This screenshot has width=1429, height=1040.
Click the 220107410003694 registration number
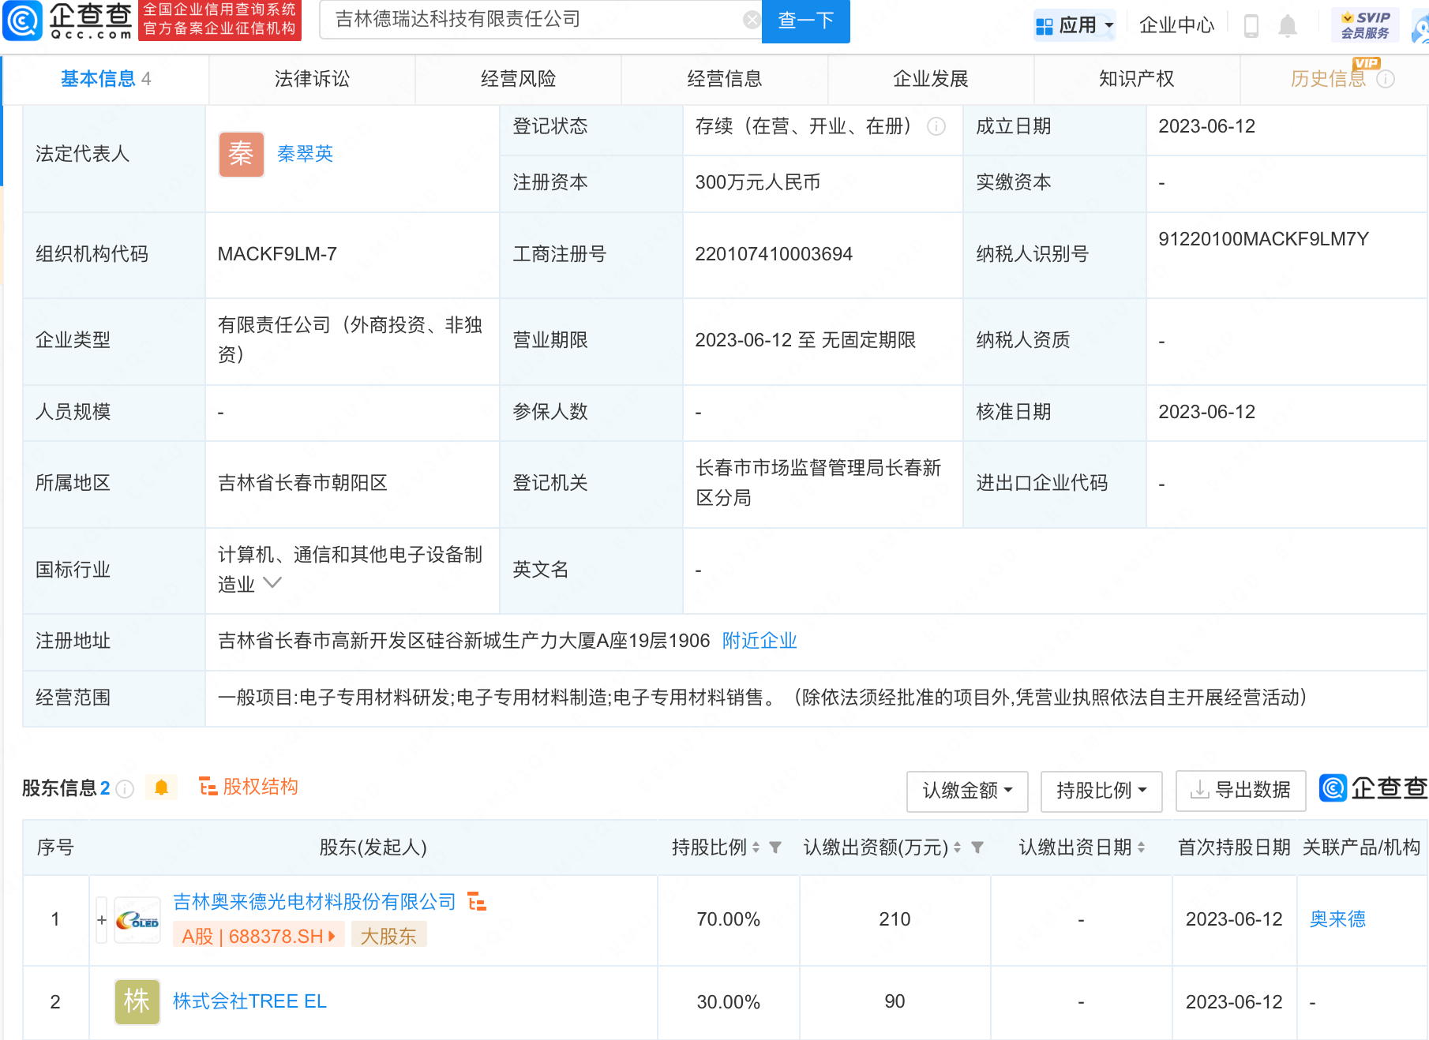click(774, 254)
